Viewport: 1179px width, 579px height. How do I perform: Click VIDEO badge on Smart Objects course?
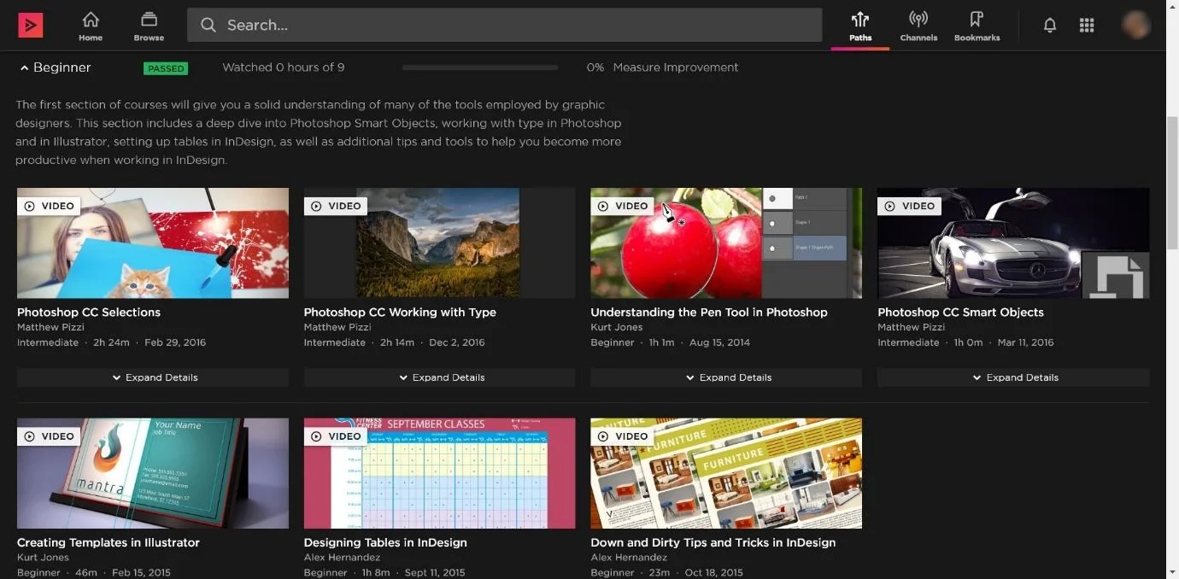pos(910,206)
